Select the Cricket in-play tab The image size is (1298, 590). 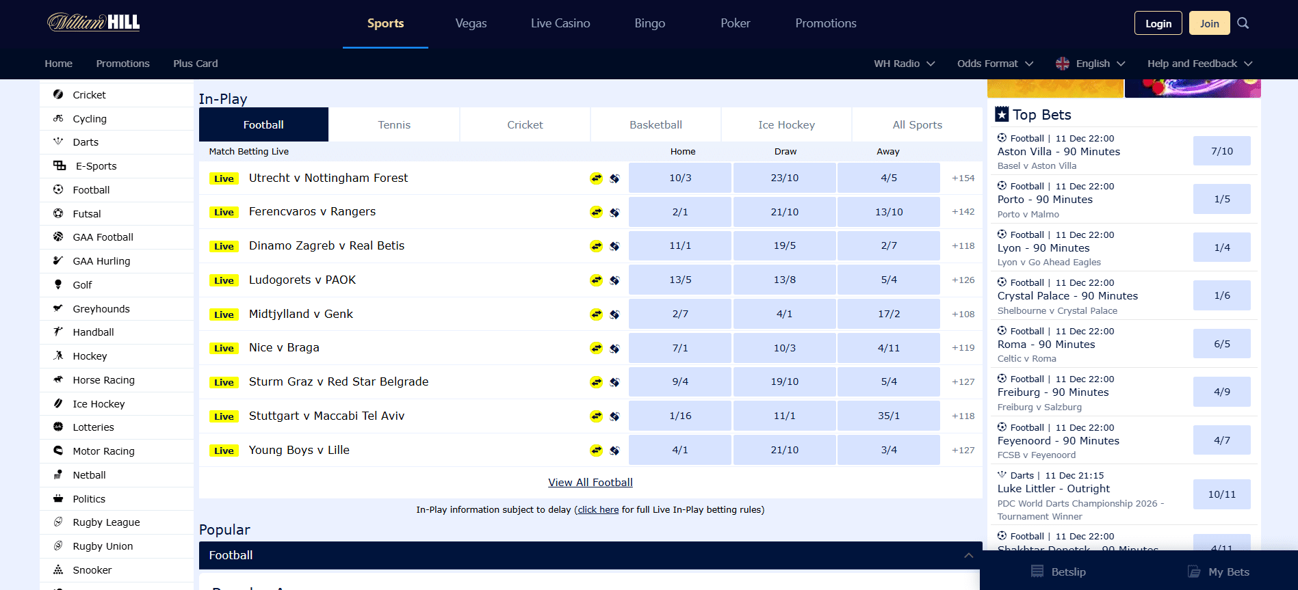(x=525, y=124)
